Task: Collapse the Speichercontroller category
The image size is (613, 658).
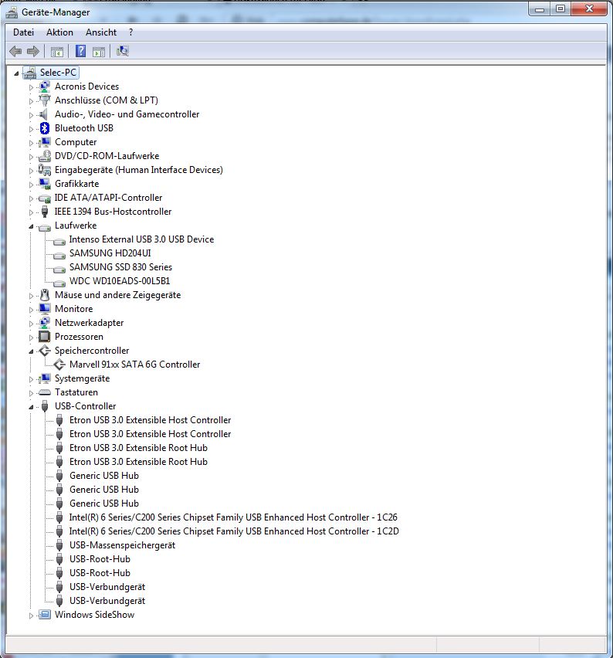Action: 31,351
